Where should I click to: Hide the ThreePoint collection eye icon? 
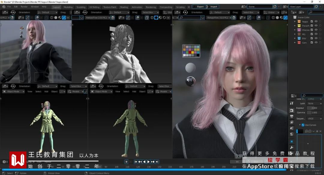click(316, 25)
